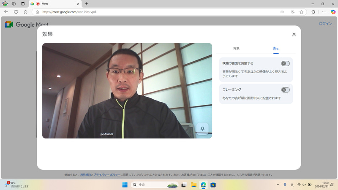Click the muted volume tray icon
The image size is (338, 190).
pos(304,185)
